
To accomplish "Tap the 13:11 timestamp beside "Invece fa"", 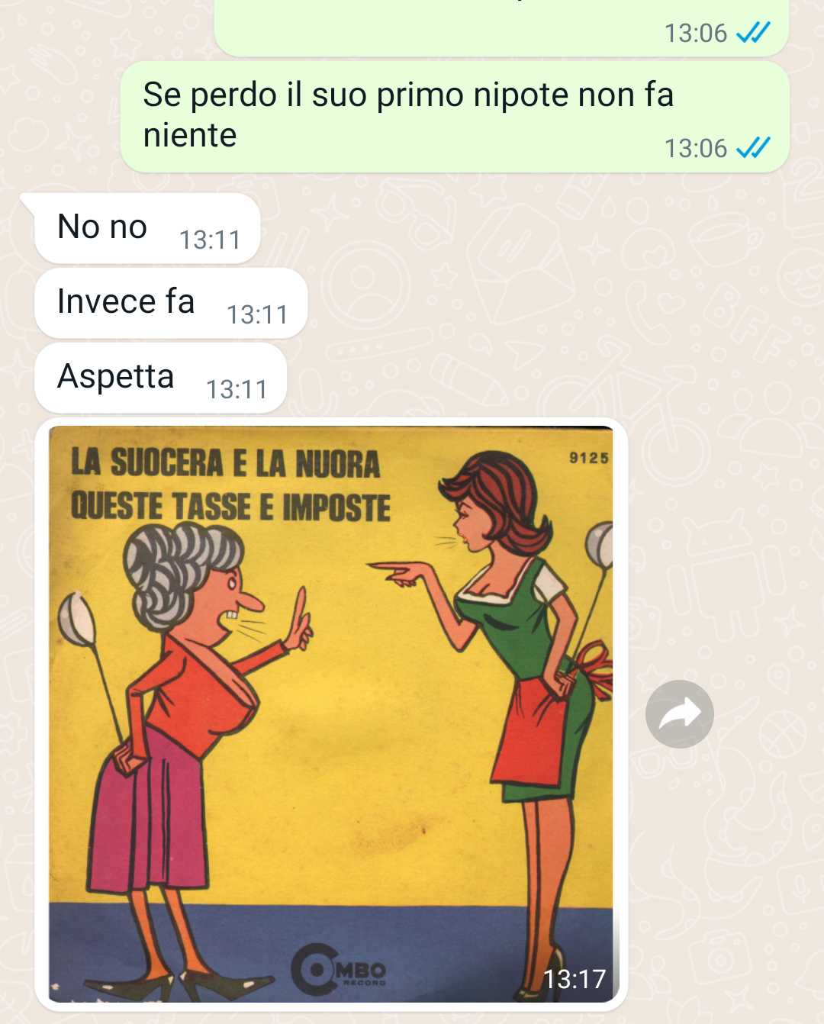I will 257,315.
